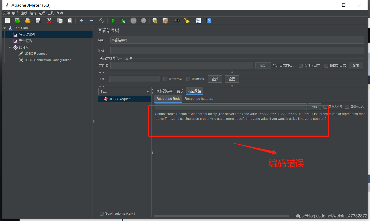The width and height of the screenshot is (370, 221).
Task: Toggle 正则表达式 checkbox beside Find button
Action: [347, 107]
